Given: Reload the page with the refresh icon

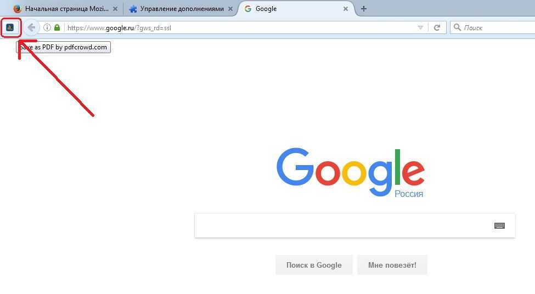Looking at the screenshot, I should (437, 27).
